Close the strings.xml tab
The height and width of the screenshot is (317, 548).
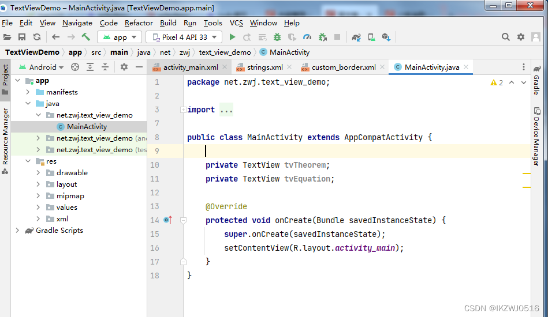click(x=289, y=67)
